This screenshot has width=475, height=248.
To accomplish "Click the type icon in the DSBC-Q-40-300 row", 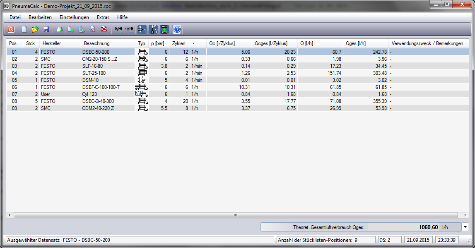I will (143, 101).
